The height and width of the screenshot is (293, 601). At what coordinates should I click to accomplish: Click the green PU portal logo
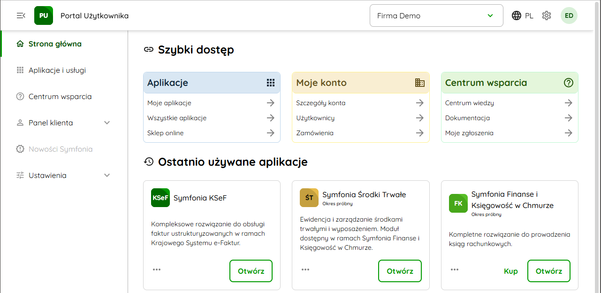coord(44,15)
